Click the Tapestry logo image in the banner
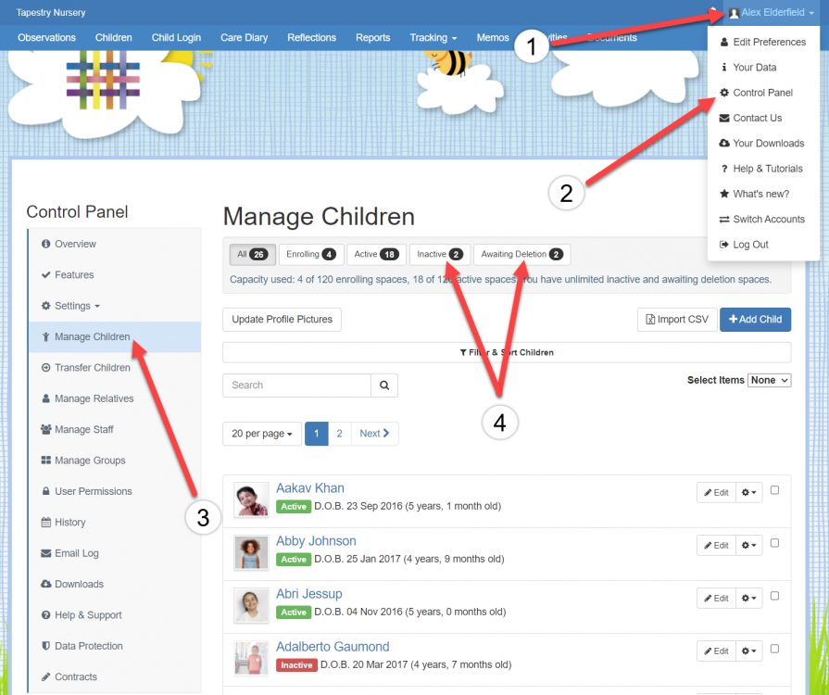 [103, 80]
